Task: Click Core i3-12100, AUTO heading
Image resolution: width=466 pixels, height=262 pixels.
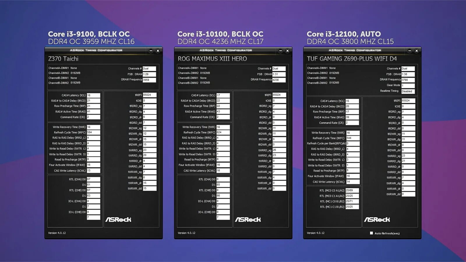Action: click(344, 34)
